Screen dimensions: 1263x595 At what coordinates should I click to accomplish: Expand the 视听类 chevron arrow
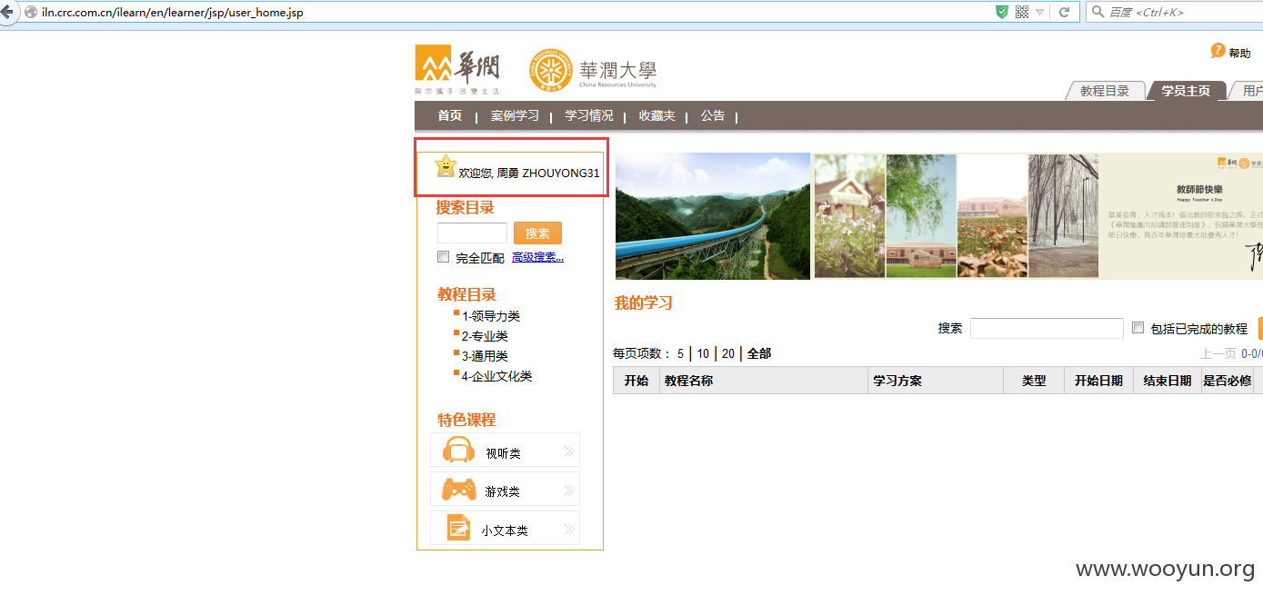point(569,451)
